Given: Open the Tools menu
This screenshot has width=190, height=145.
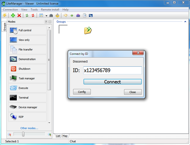Looking at the screenshot, I should pyautogui.click(x=34, y=10).
